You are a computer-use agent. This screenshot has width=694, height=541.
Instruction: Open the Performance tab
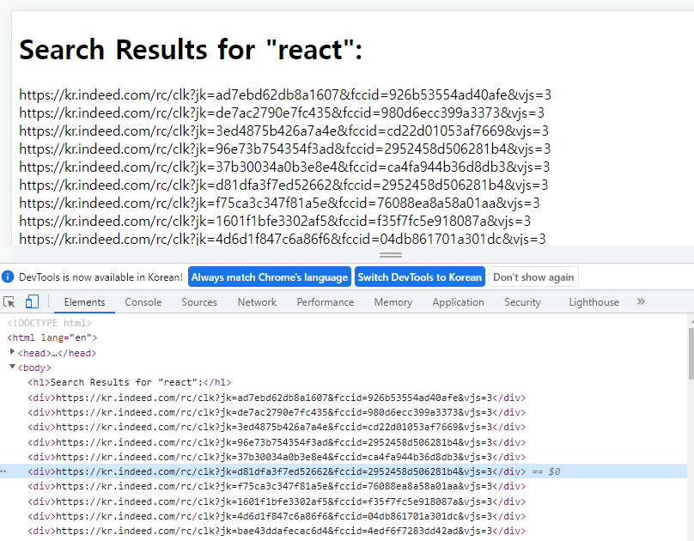(x=326, y=302)
